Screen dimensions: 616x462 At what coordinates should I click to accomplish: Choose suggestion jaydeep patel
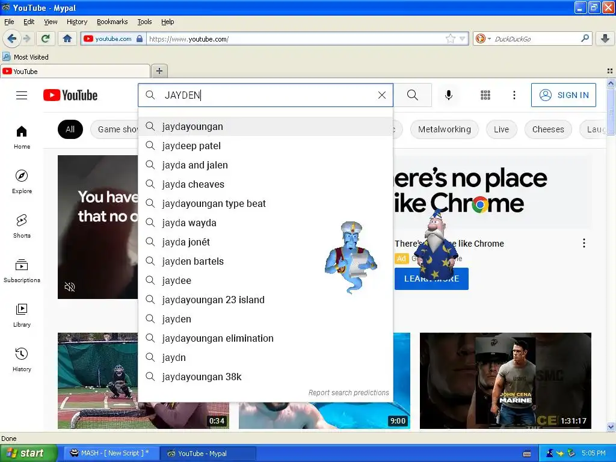tap(265, 146)
